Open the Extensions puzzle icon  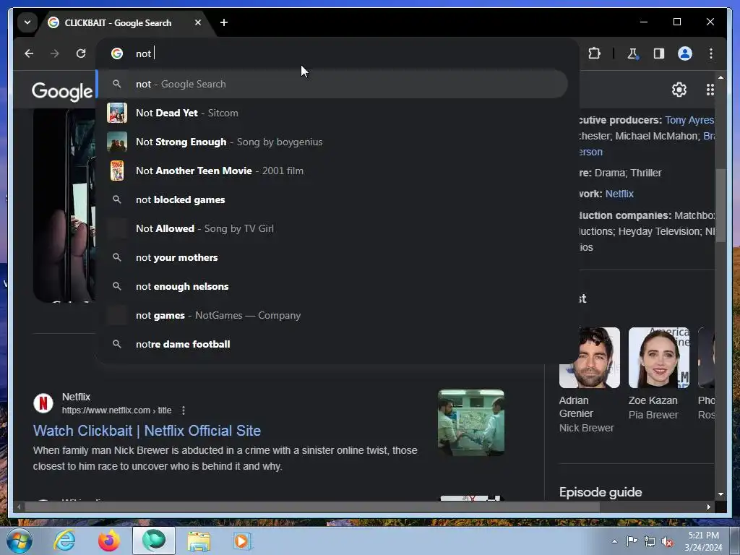594,53
